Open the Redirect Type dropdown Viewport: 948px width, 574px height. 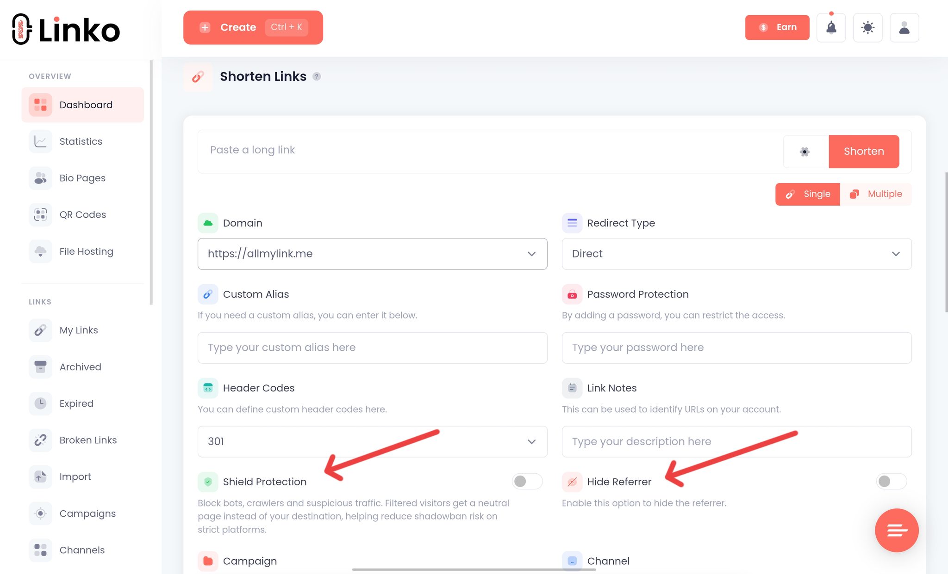coord(736,254)
